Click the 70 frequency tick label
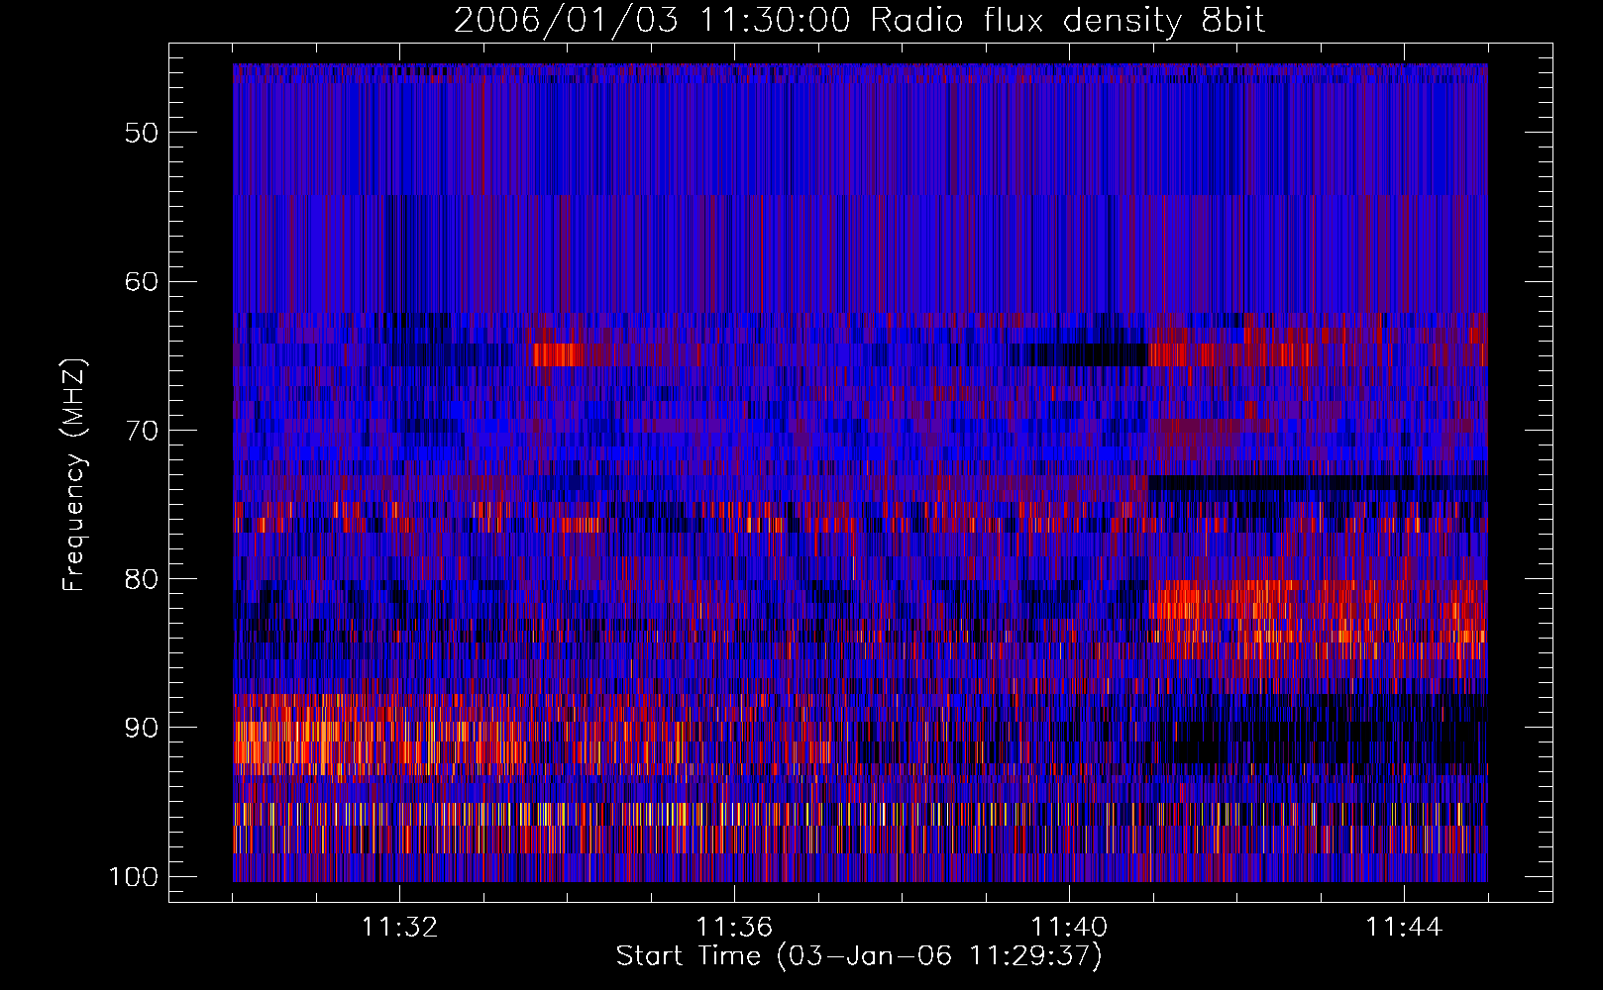Screen dimensions: 1603x990 point(142,431)
